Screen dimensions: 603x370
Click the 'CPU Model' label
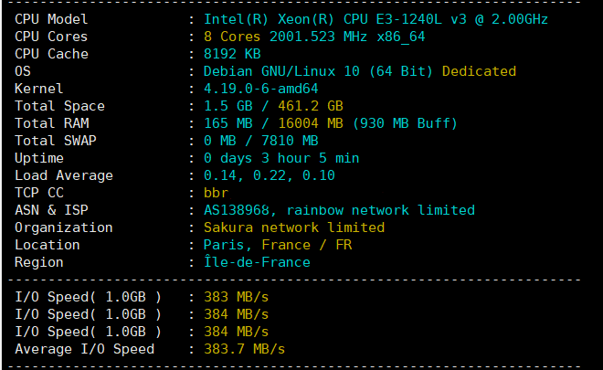(51, 19)
